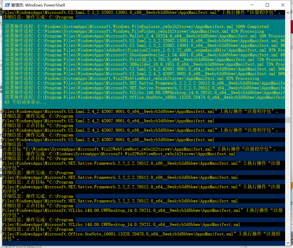Viewport: 293px width, 248px height.
Task: Click the topmost UI.Xaml.2.3 x86 output line
Action: tap(141, 12)
